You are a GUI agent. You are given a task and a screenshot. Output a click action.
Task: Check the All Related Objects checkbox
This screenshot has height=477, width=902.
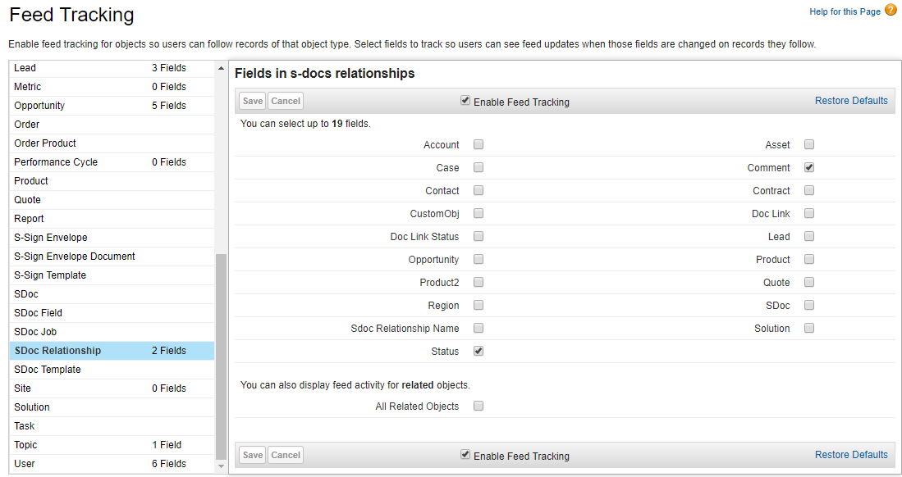(x=478, y=405)
